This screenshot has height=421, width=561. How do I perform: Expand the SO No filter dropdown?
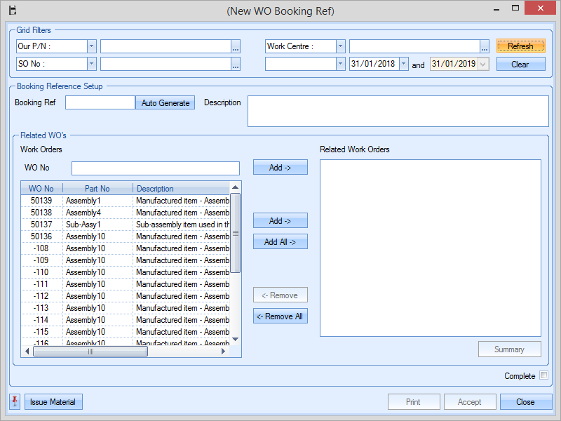tap(91, 64)
